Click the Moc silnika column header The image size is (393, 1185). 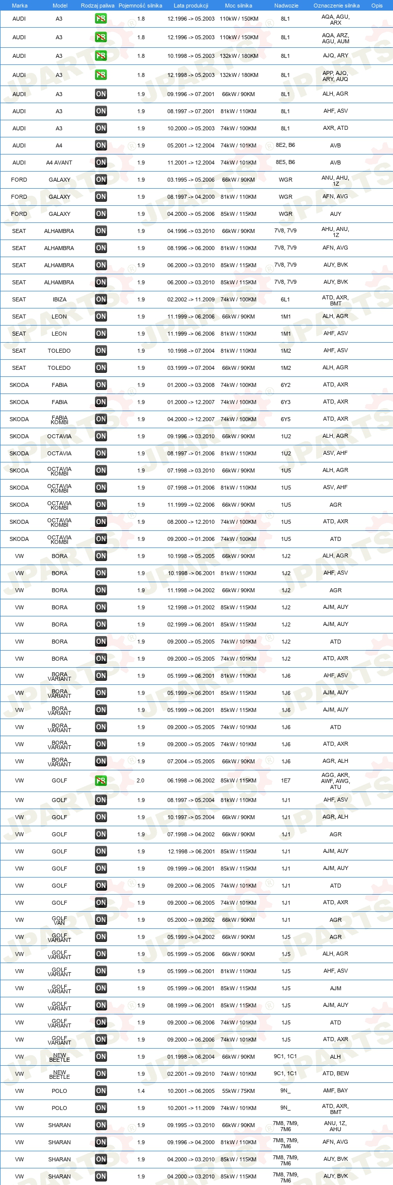coord(239,6)
